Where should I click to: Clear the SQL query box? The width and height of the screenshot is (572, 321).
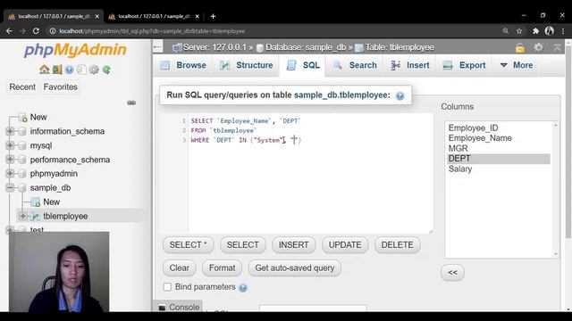click(179, 267)
